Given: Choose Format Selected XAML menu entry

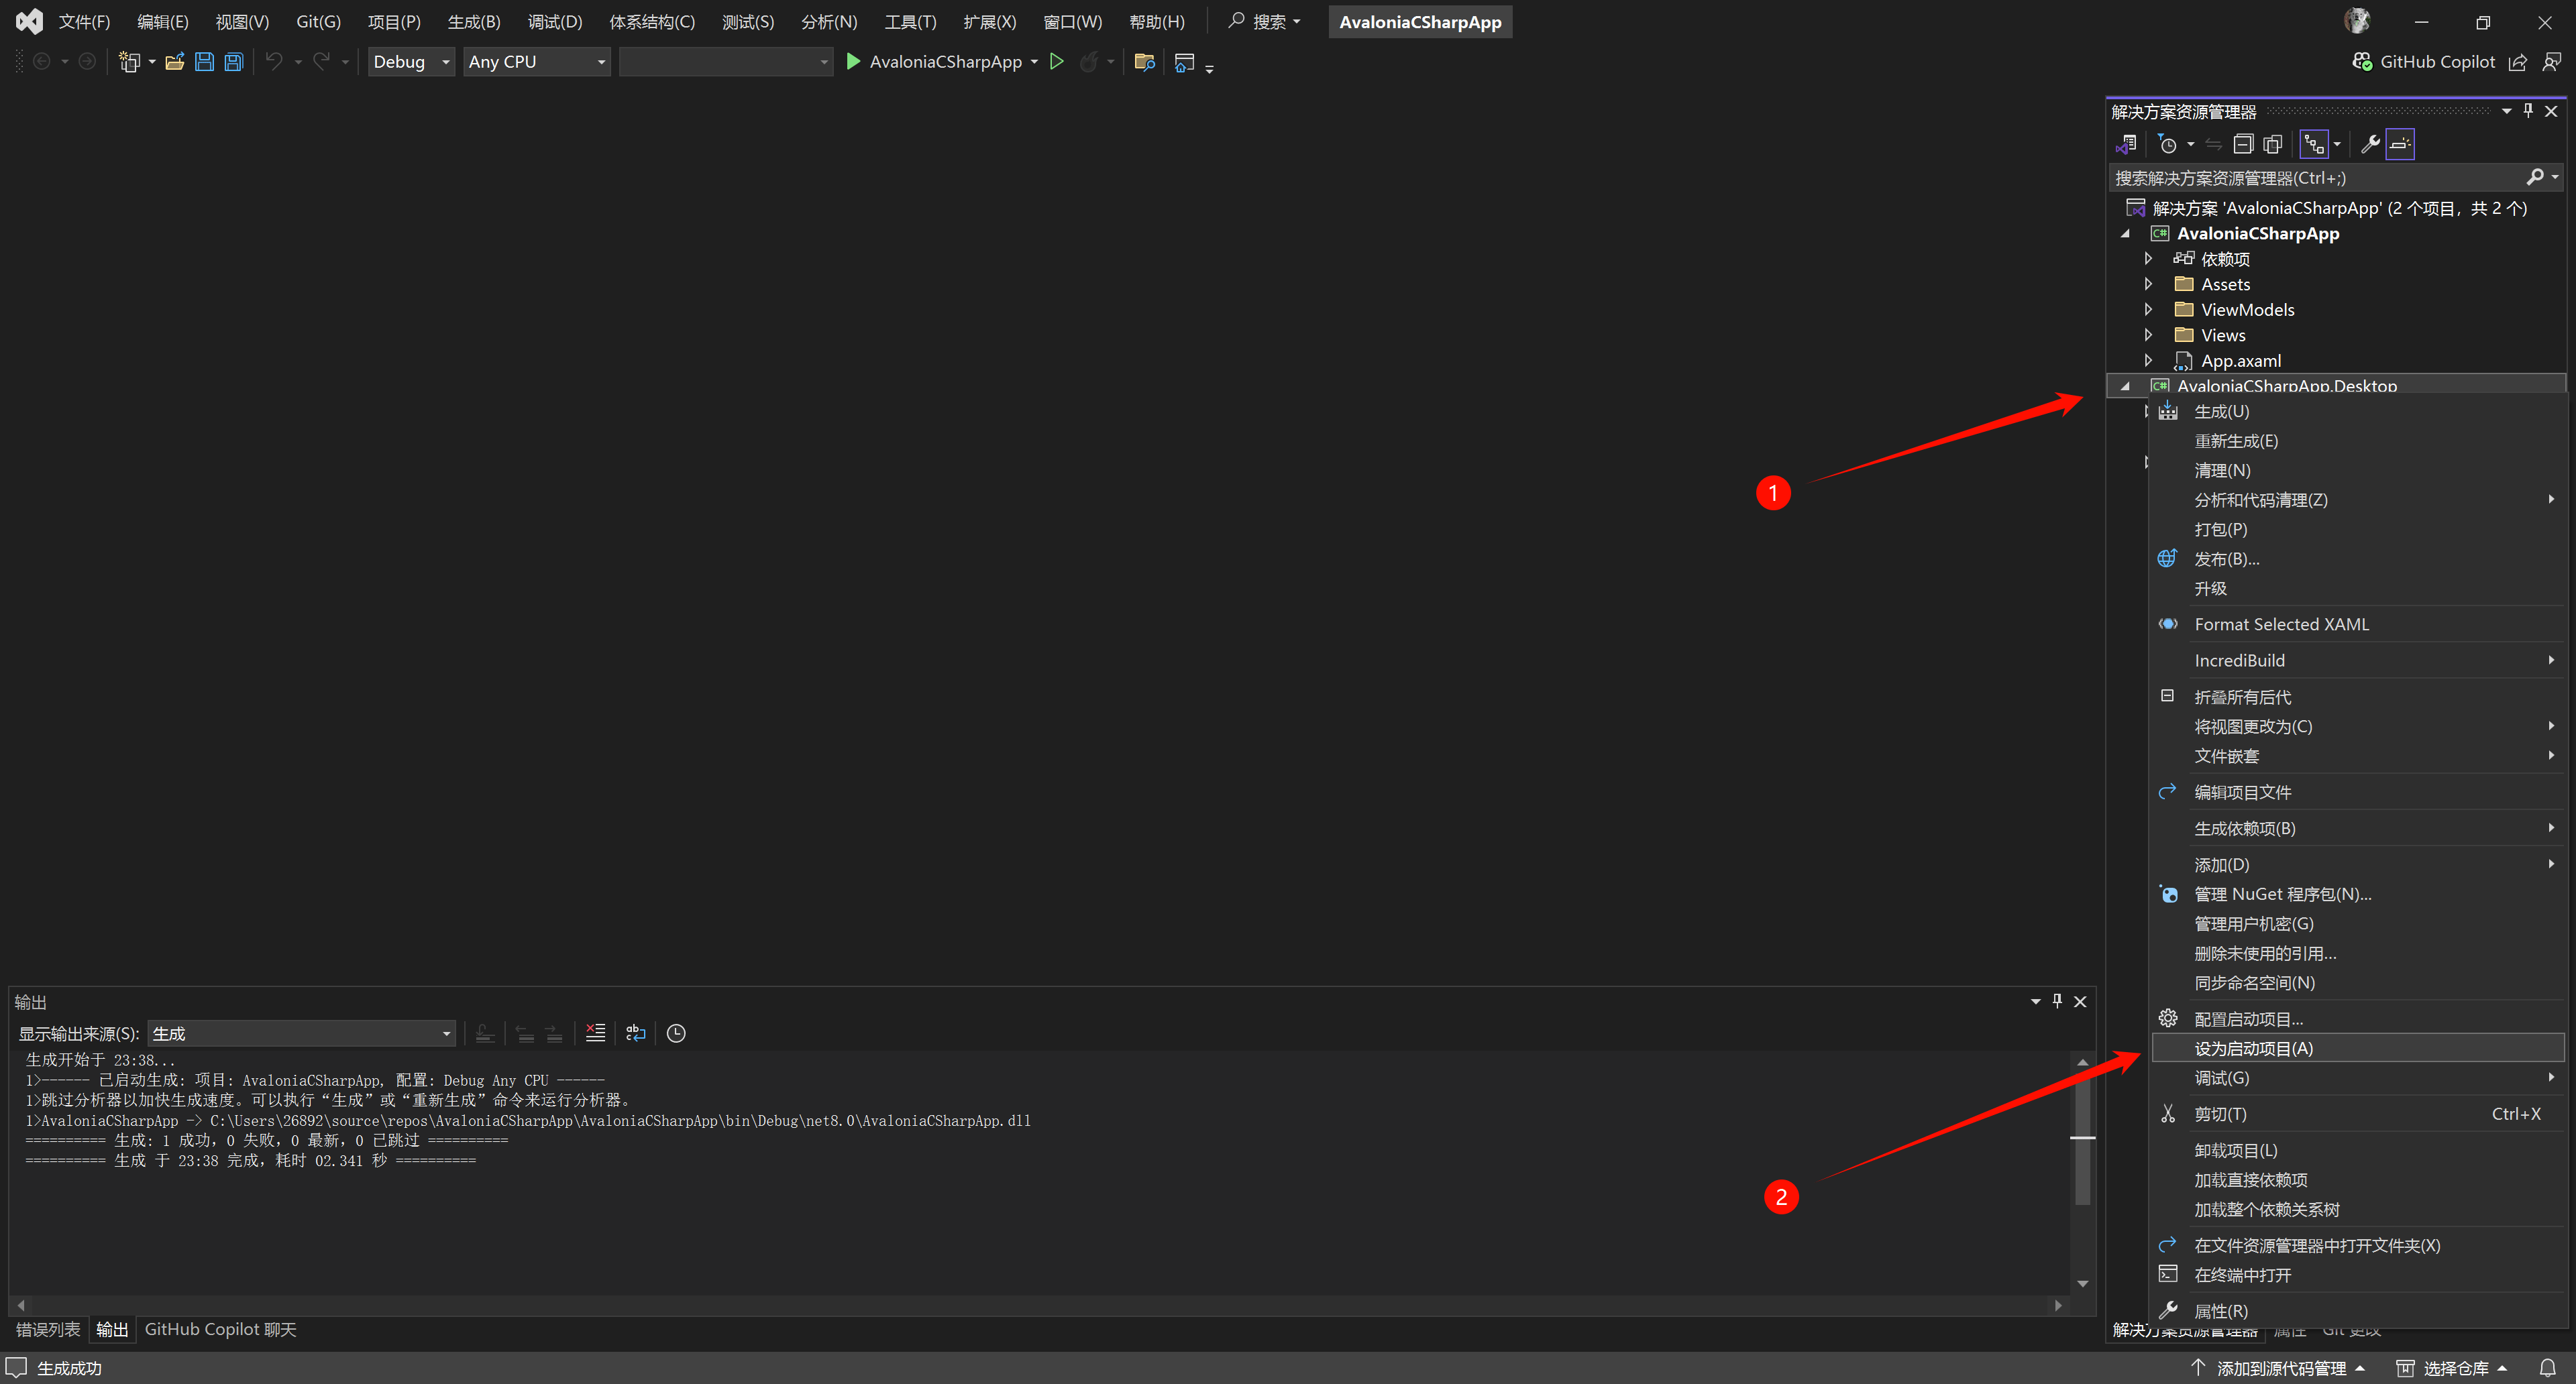Looking at the screenshot, I should (2358, 624).
